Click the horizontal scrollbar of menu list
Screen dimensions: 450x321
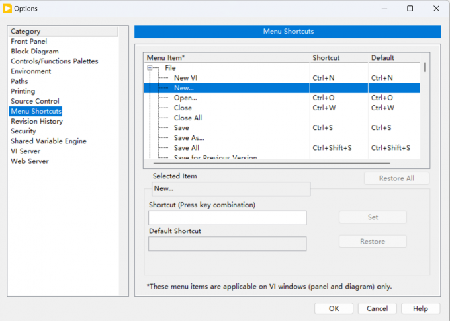tap(271, 164)
